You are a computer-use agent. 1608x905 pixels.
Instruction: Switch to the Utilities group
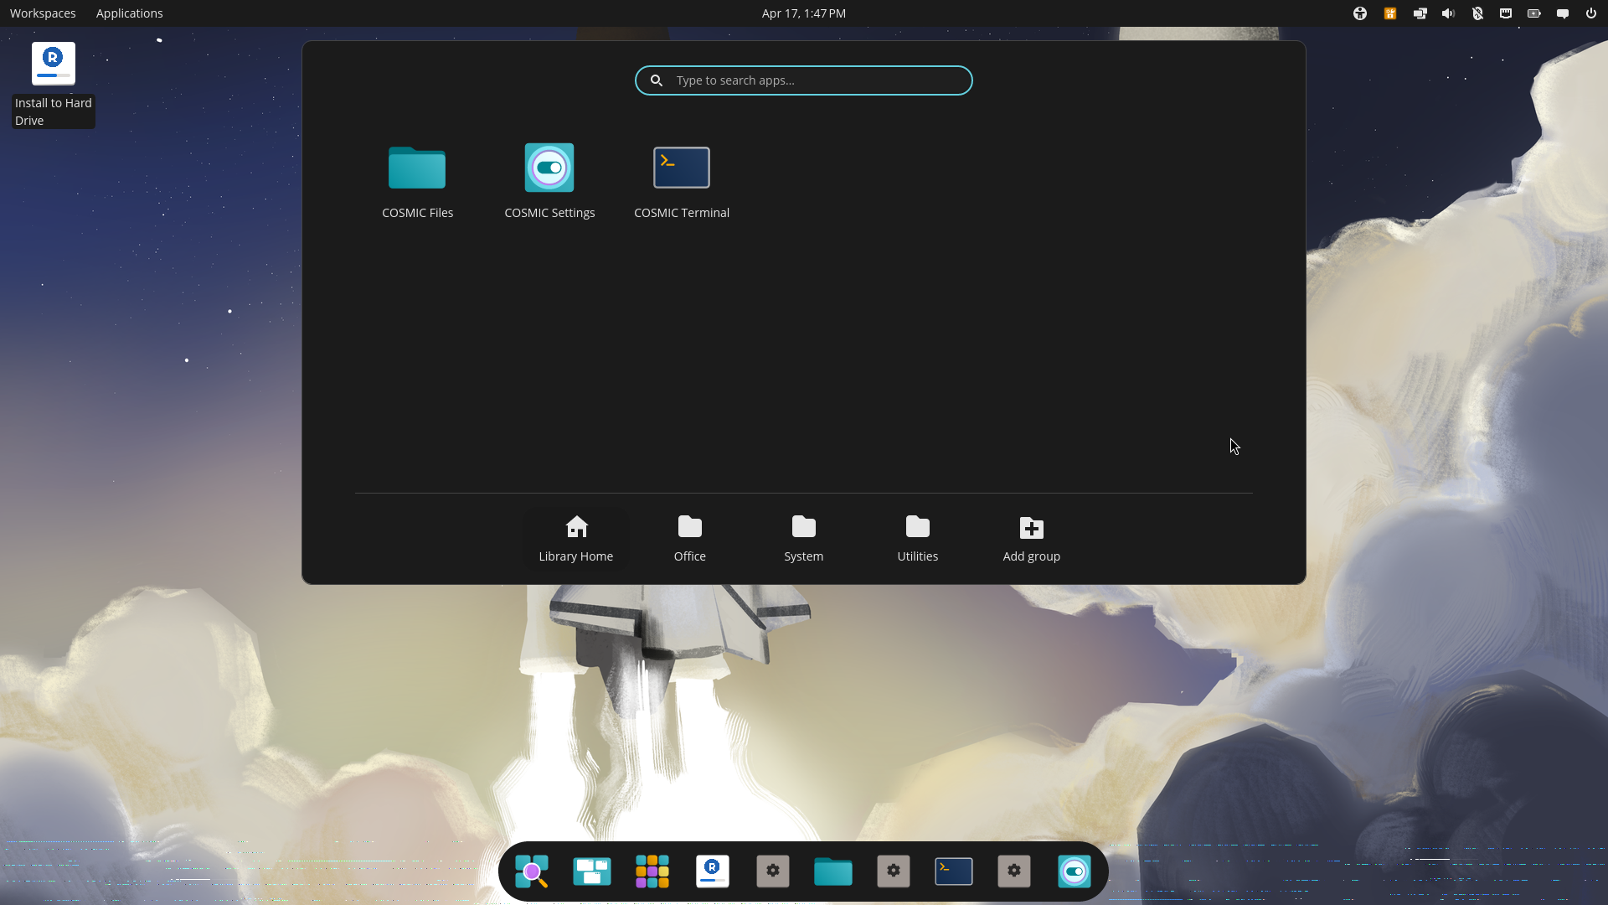(x=918, y=539)
